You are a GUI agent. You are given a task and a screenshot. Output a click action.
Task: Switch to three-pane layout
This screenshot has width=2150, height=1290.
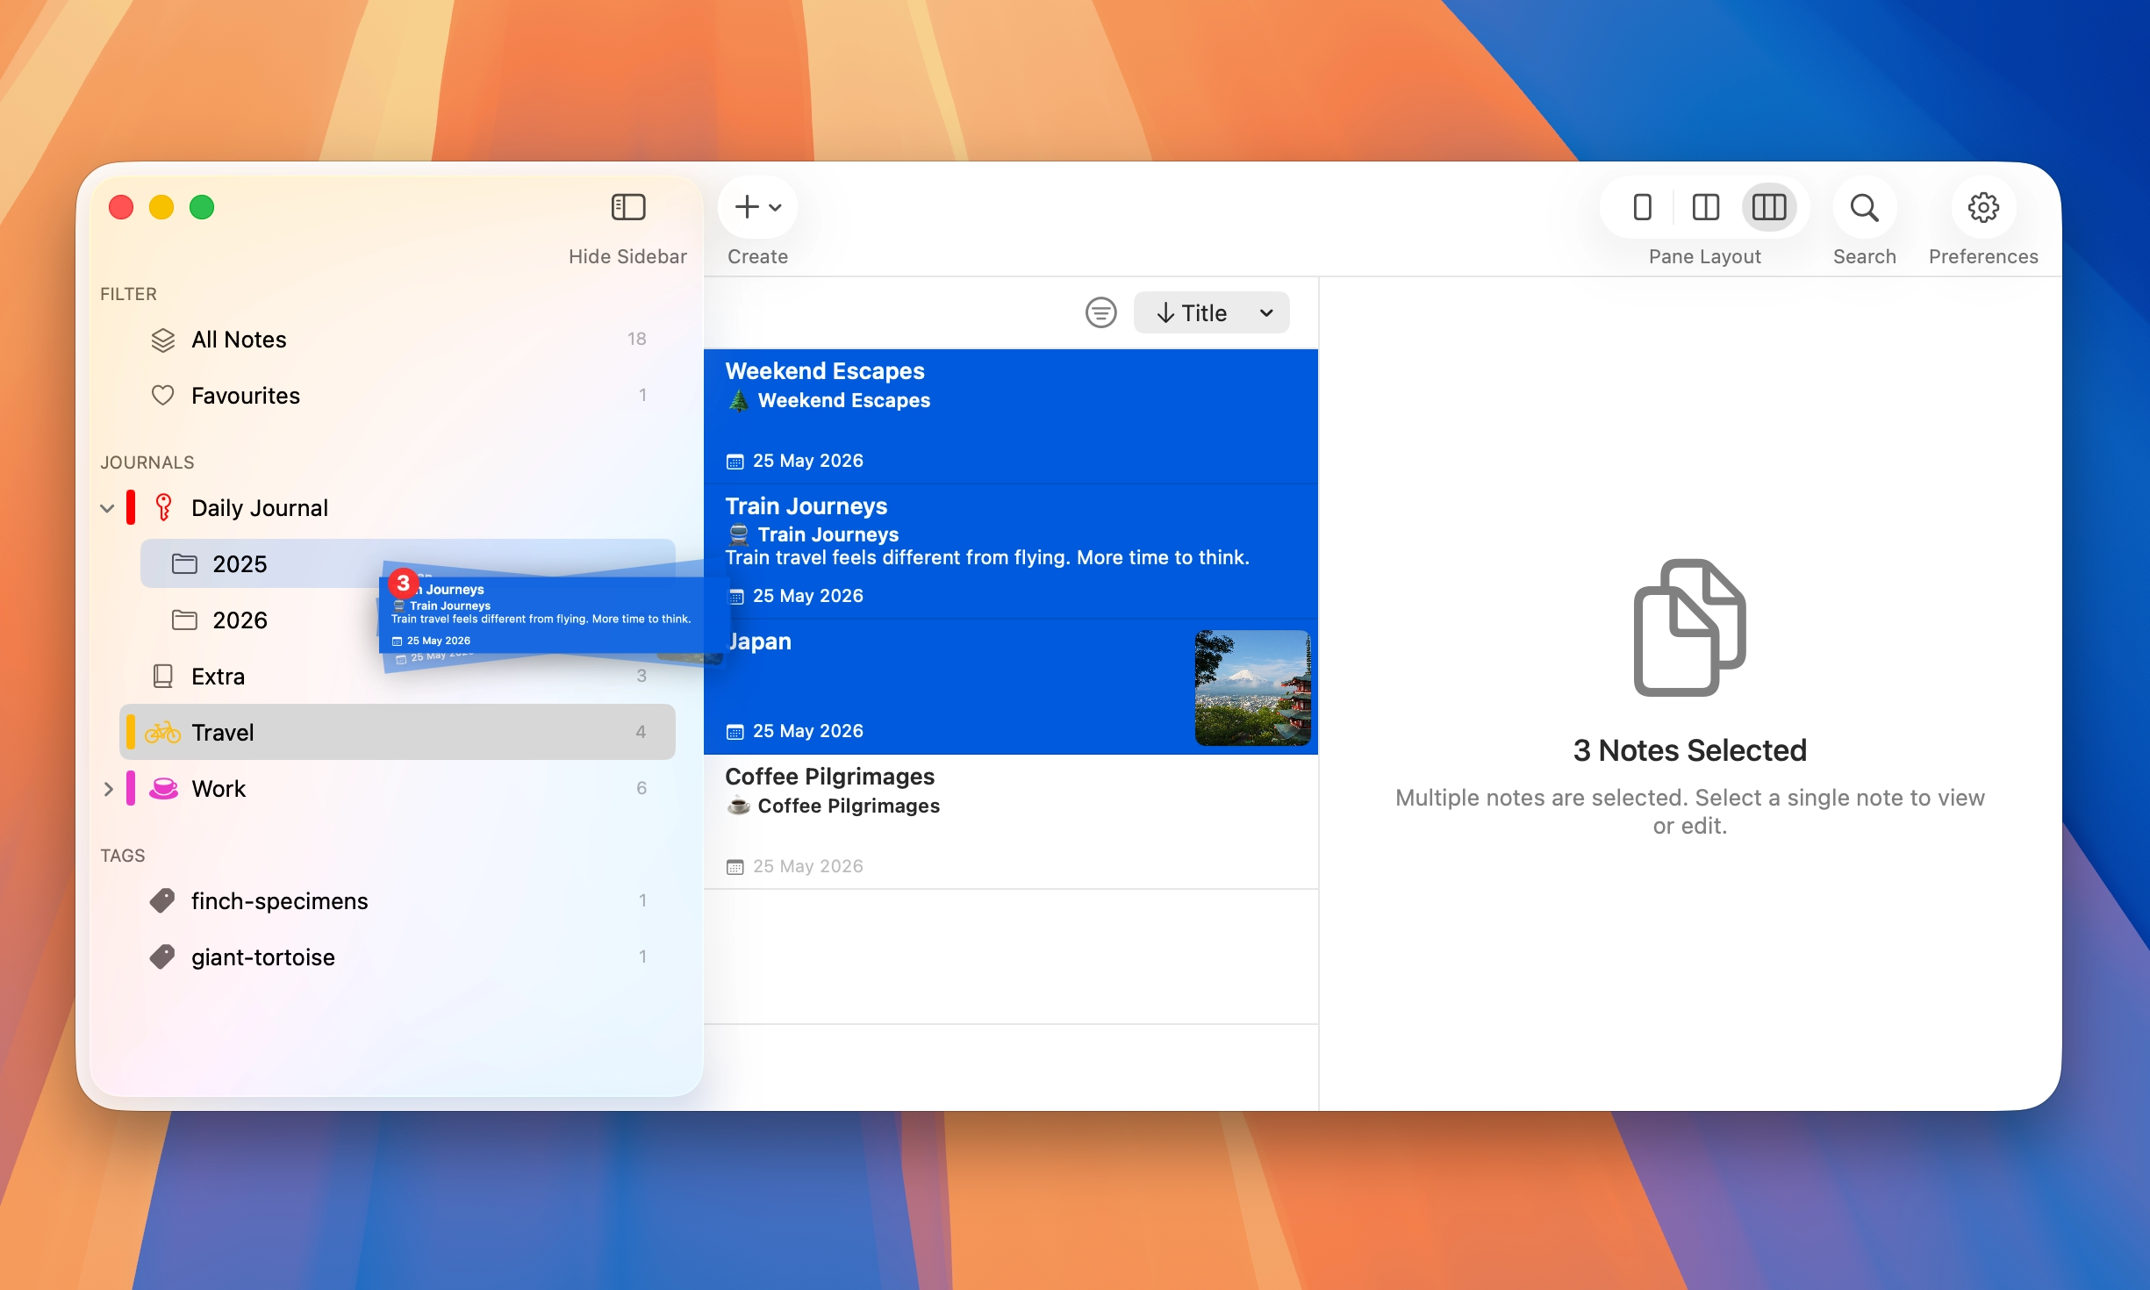pos(1768,208)
